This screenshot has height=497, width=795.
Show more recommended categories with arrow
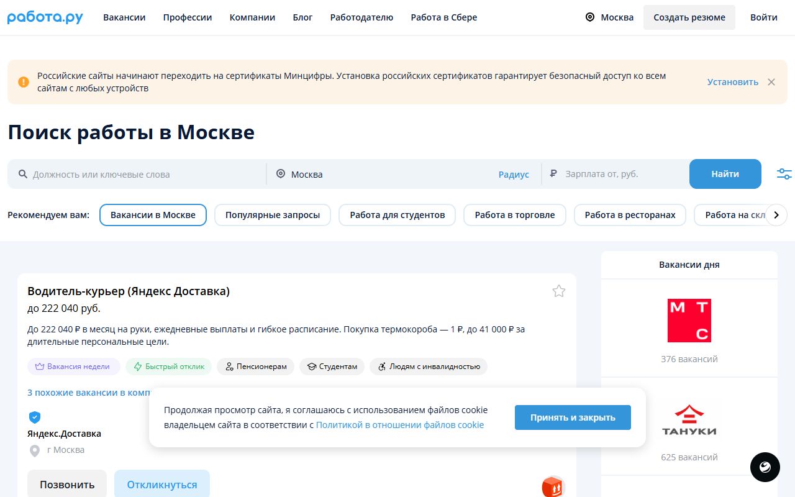pyautogui.click(x=776, y=215)
